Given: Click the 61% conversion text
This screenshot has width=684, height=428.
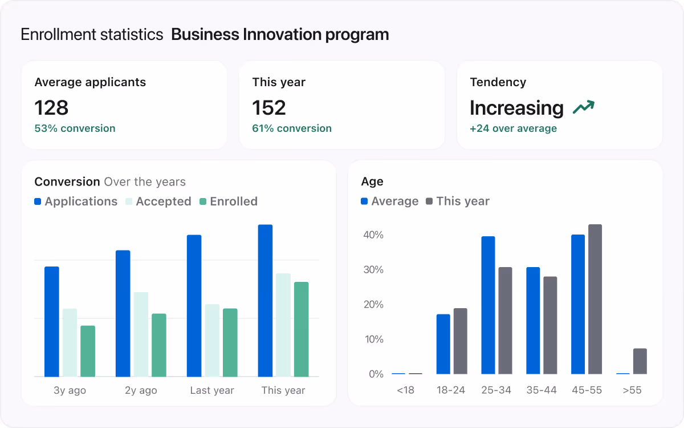Looking at the screenshot, I should (292, 128).
